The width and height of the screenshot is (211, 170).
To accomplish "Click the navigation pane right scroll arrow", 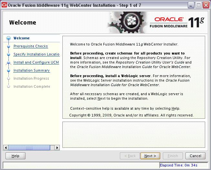I will pyautogui.click(x=57, y=148).
